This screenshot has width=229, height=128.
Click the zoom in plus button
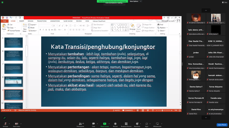[x=172, y=111]
